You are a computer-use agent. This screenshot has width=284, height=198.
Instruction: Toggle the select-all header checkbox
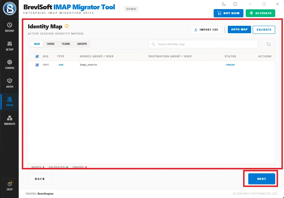(37, 56)
